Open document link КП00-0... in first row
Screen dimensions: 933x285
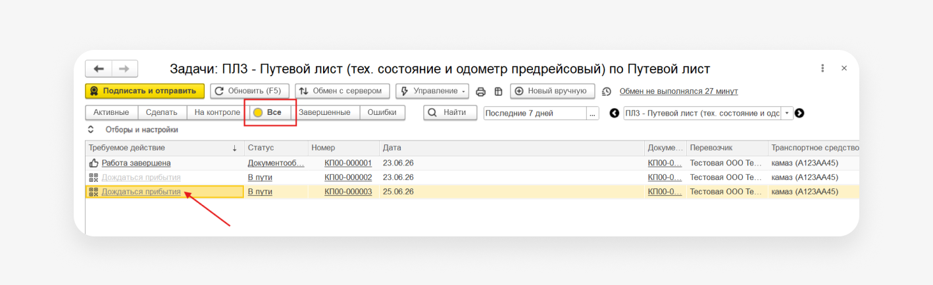(665, 163)
